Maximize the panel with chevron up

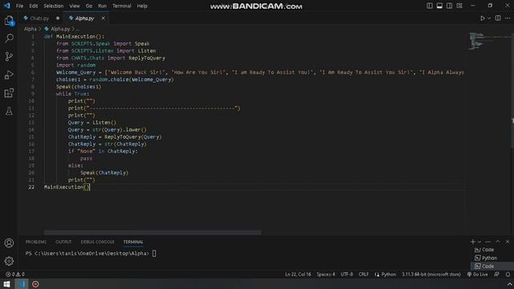click(x=498, y=242)
